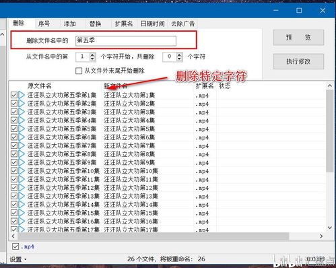Click the play icon of 第五季第13集
The width and height of the screenshot is (336, 268).
click(22, 196)
